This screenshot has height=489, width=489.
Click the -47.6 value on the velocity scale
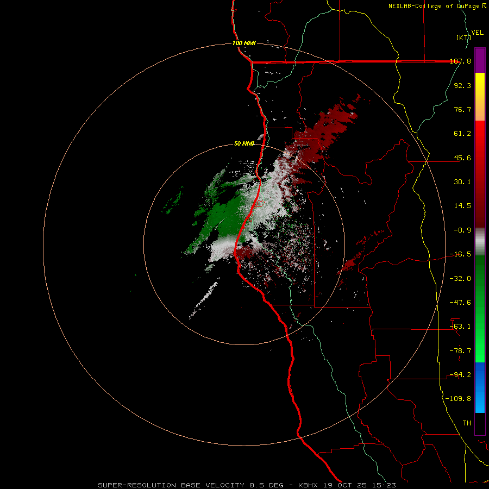click(461, 303)
